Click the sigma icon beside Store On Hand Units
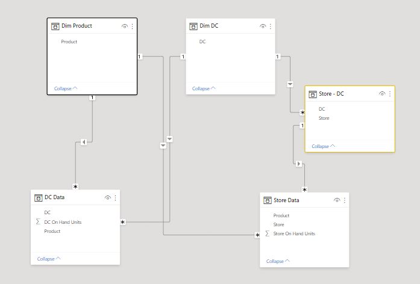The width and height of the screenshot is (420, 284). (x=267, y=233)
